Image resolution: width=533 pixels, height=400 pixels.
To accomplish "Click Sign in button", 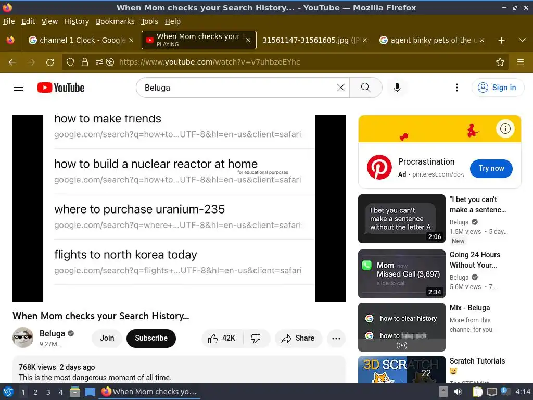I will pyautogui.click(x=498, y=87).
